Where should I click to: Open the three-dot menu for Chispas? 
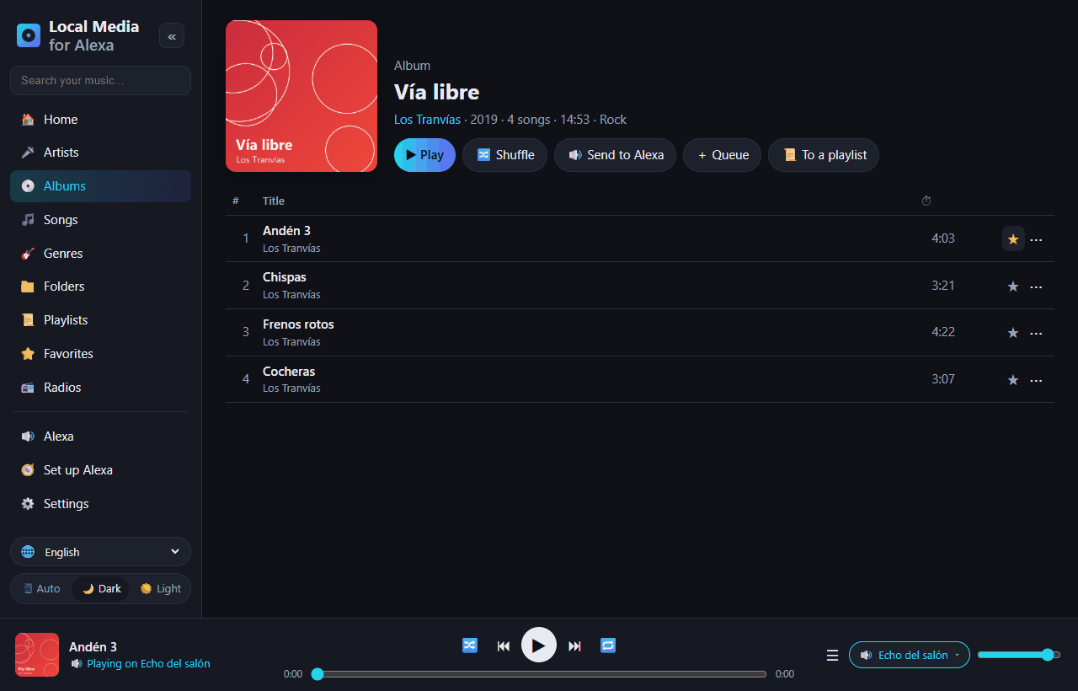pyautogui.click(x=1036, y=287)
